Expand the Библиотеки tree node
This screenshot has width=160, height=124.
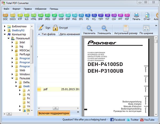pos(5,27)
